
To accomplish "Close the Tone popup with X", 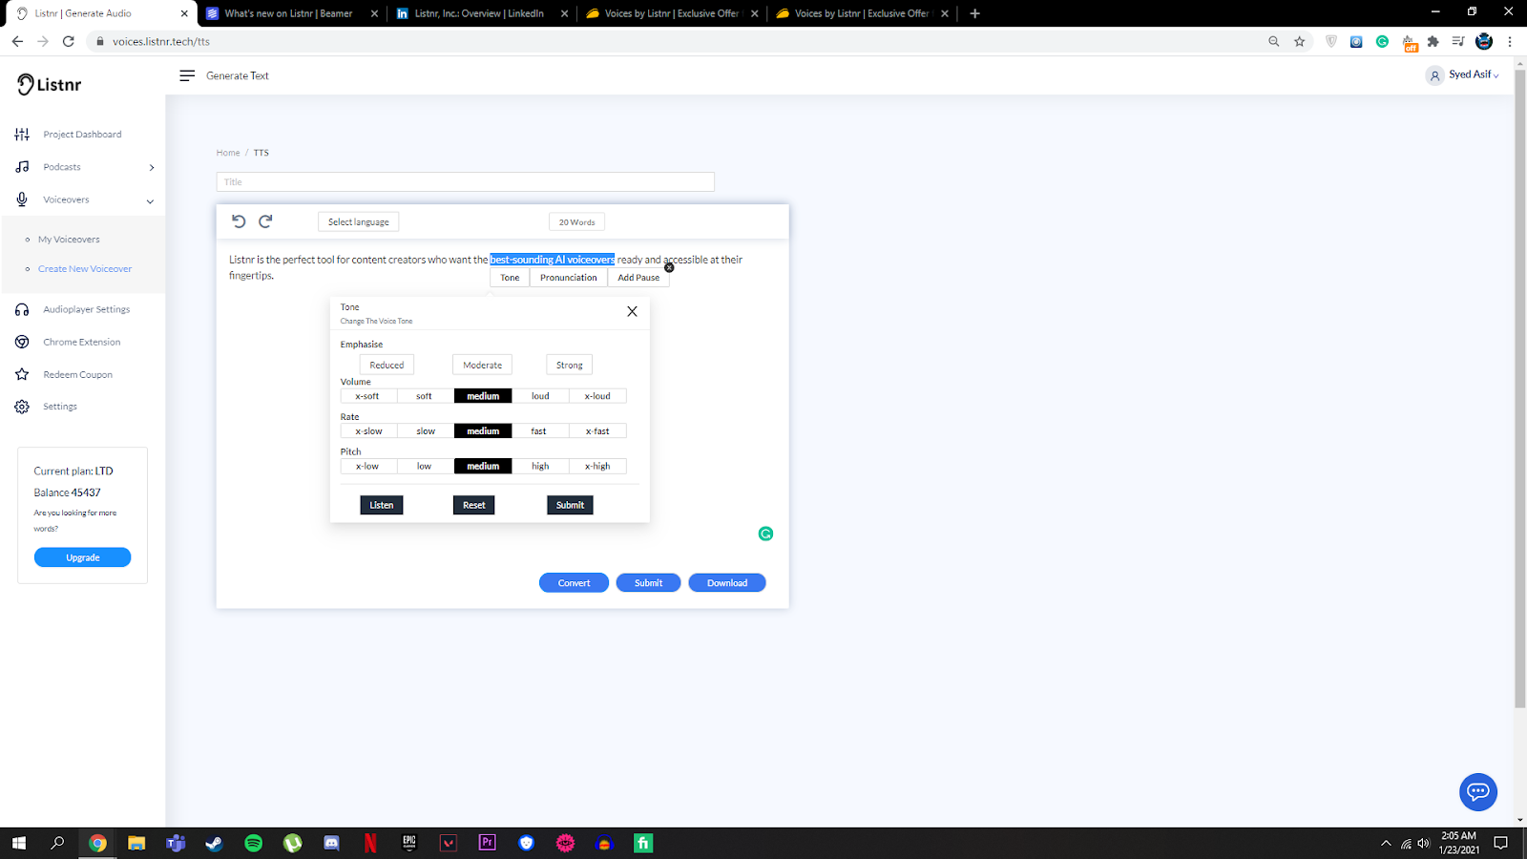I will pos(632,311).
